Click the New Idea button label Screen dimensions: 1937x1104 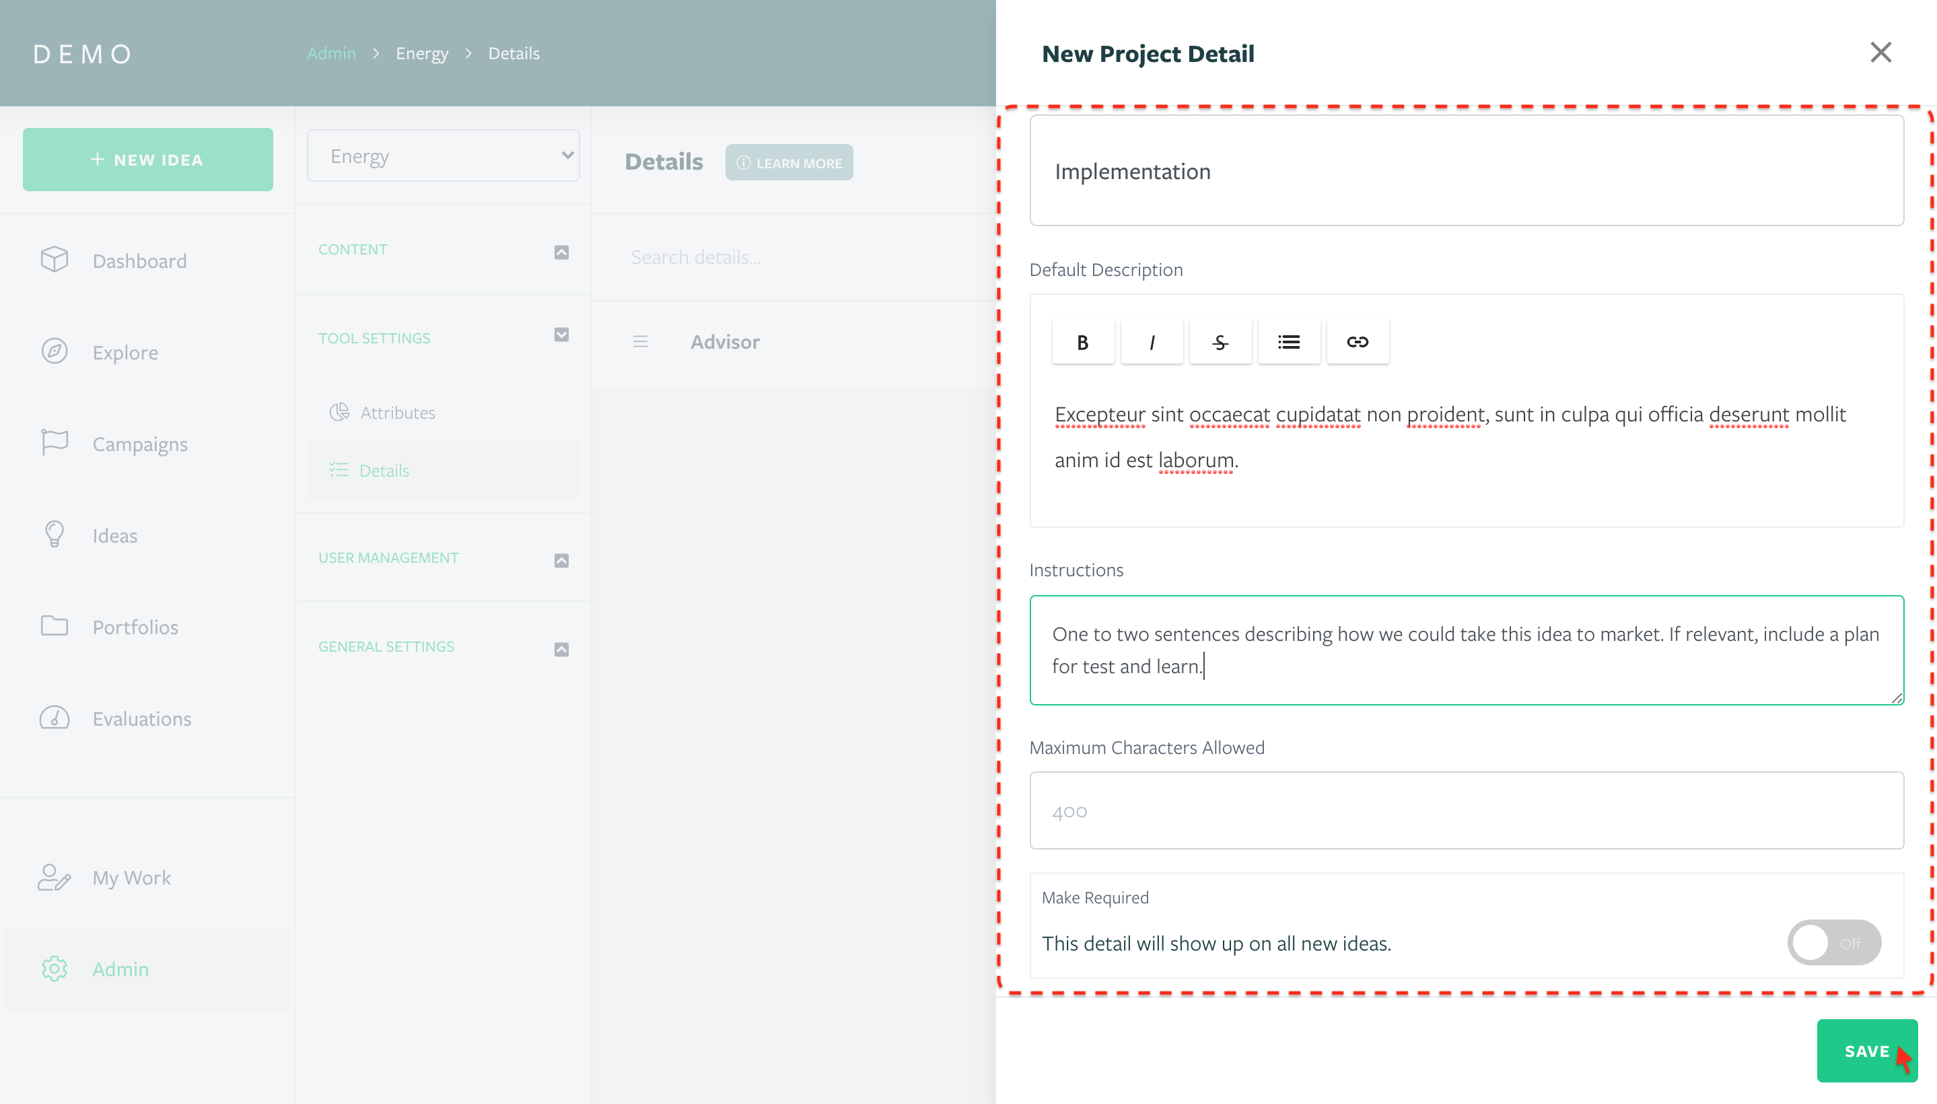[x=158, y=160]
